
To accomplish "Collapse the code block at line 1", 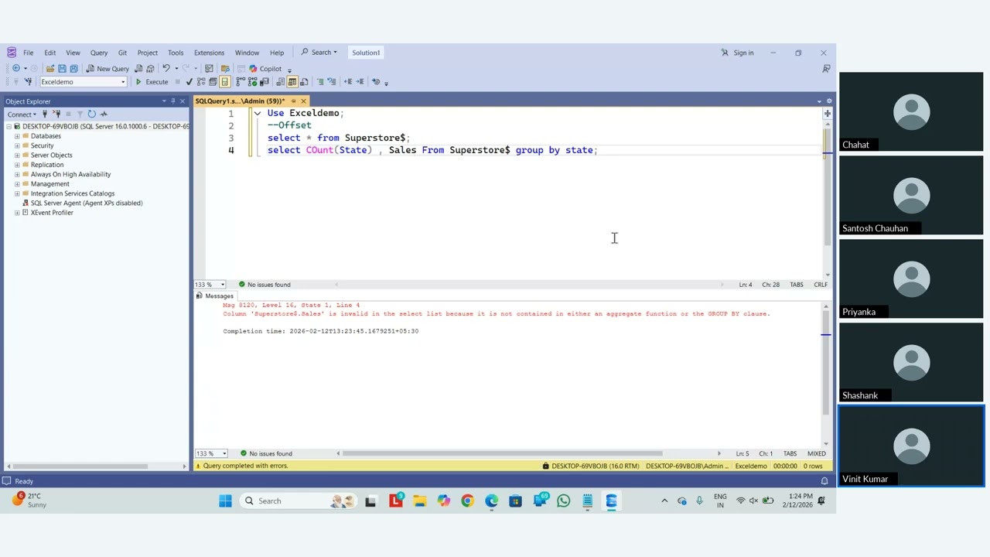I will (x=258, y=113).
